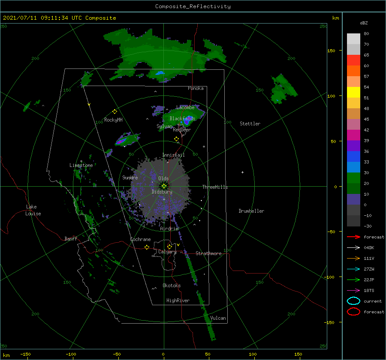
Task: Click the Cochrane town label
Action: (140, 239)
